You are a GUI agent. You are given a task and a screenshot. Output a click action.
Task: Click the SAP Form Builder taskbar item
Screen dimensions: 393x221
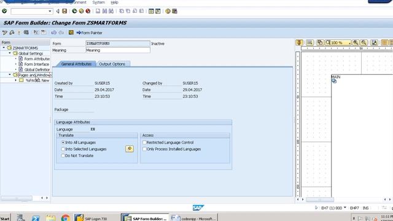(145, 219)
